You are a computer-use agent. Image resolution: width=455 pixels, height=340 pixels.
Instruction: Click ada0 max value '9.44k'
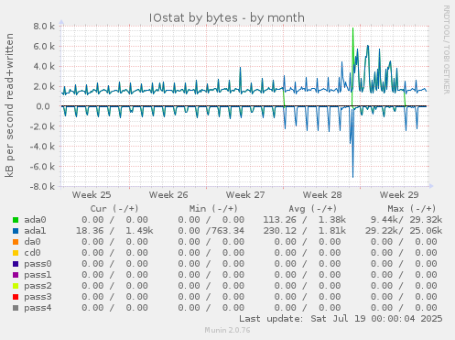click(385, 220)
